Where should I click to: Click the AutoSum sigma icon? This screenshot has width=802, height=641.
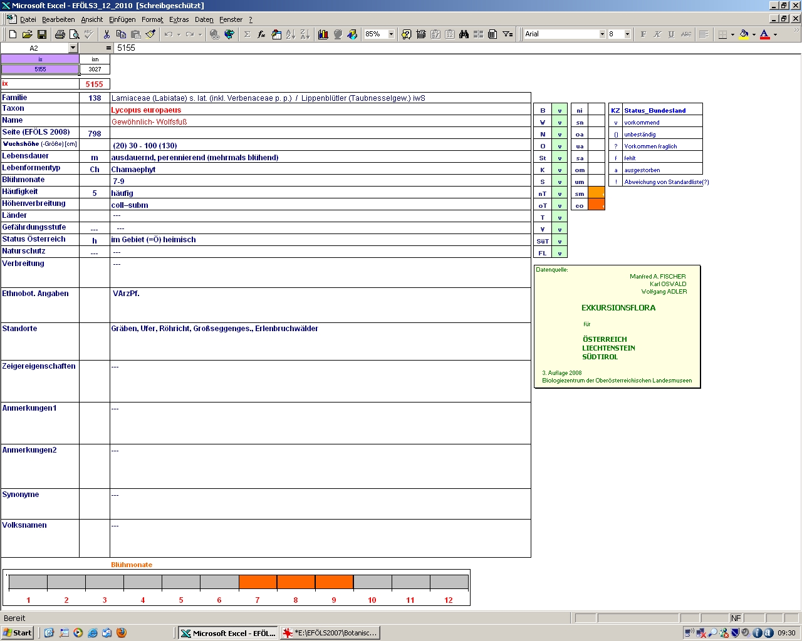coord(247,34)
